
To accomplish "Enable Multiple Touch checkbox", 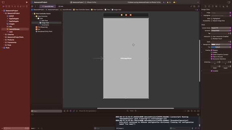I will [x=212, y=39].
